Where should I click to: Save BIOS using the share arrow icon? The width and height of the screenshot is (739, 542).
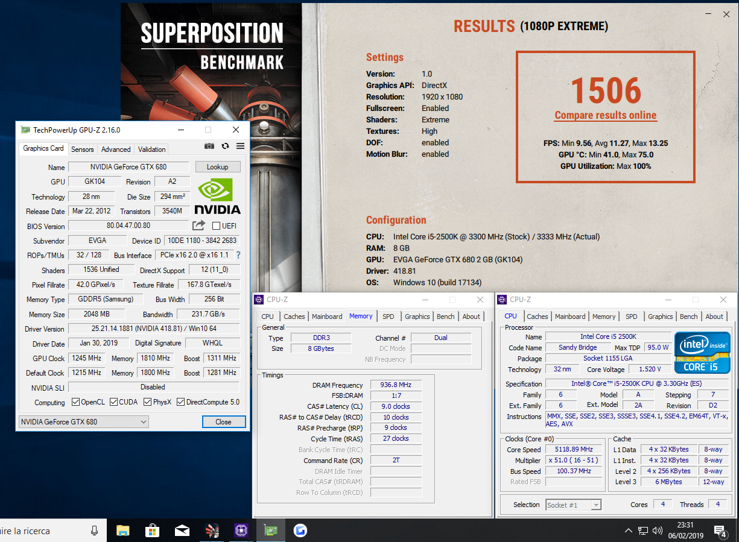pyautogui.click(x=198, y=225)
